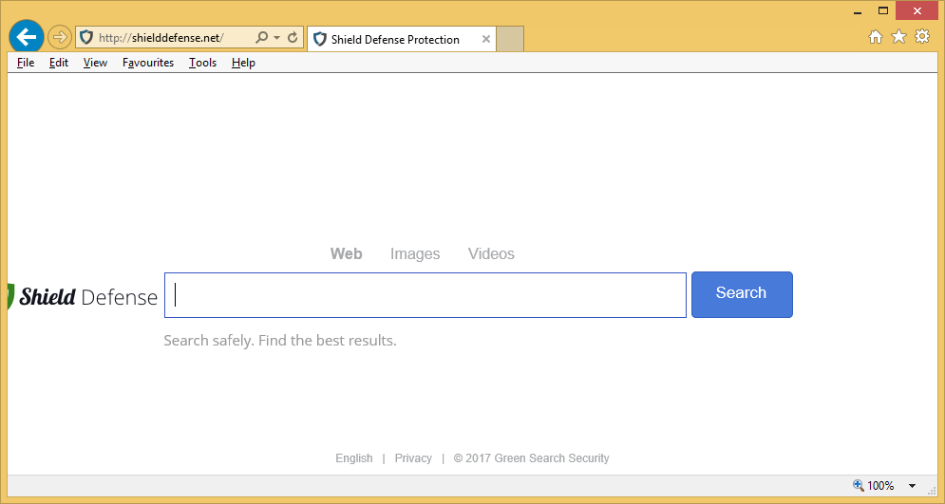Click the 100% zoom level indicator
Screen dimensions: 945x504
(x=874, y=486)
